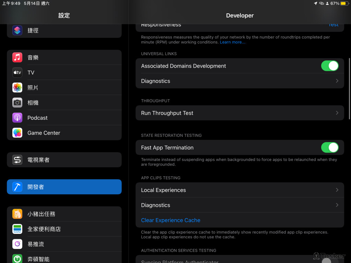Turn off Fast App Termination toggle

(330, 148)
